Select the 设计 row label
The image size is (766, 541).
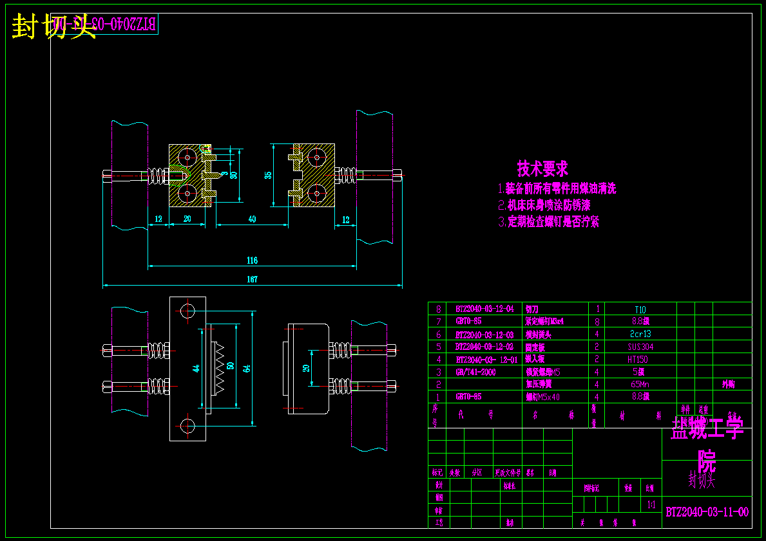439,486
